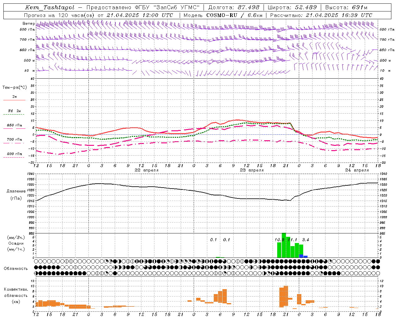Click the 3.4 precipitation value
Screen dimensions: 396x317
click(x=306, y=240)
